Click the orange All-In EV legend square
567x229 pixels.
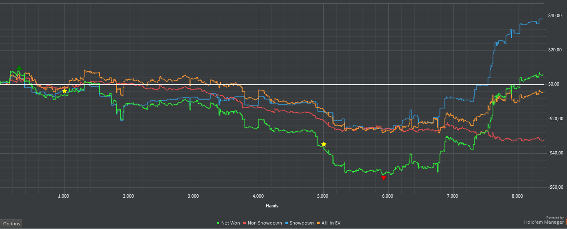[318, 223]
